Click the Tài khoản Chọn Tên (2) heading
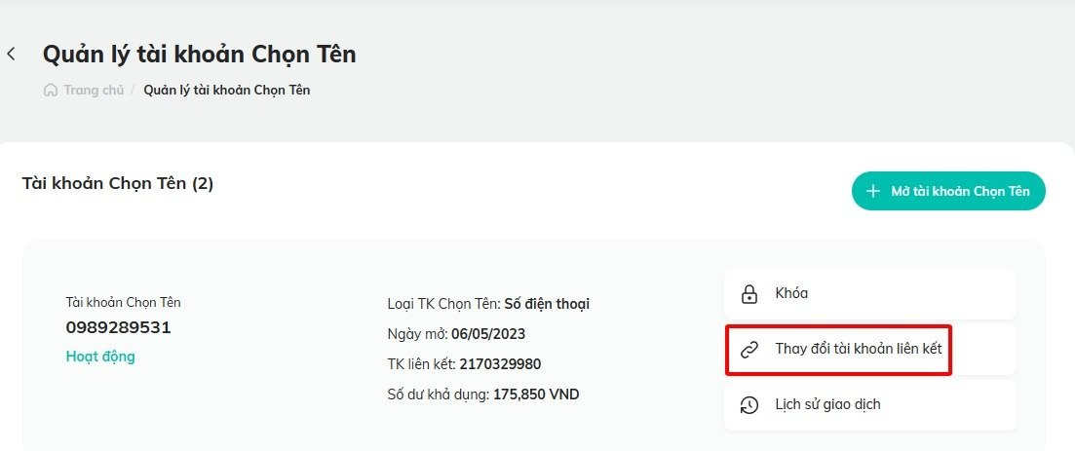The image size is (1075, 451). point(118,184)
